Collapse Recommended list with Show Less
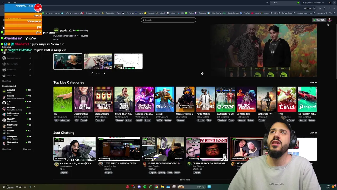 27,149
